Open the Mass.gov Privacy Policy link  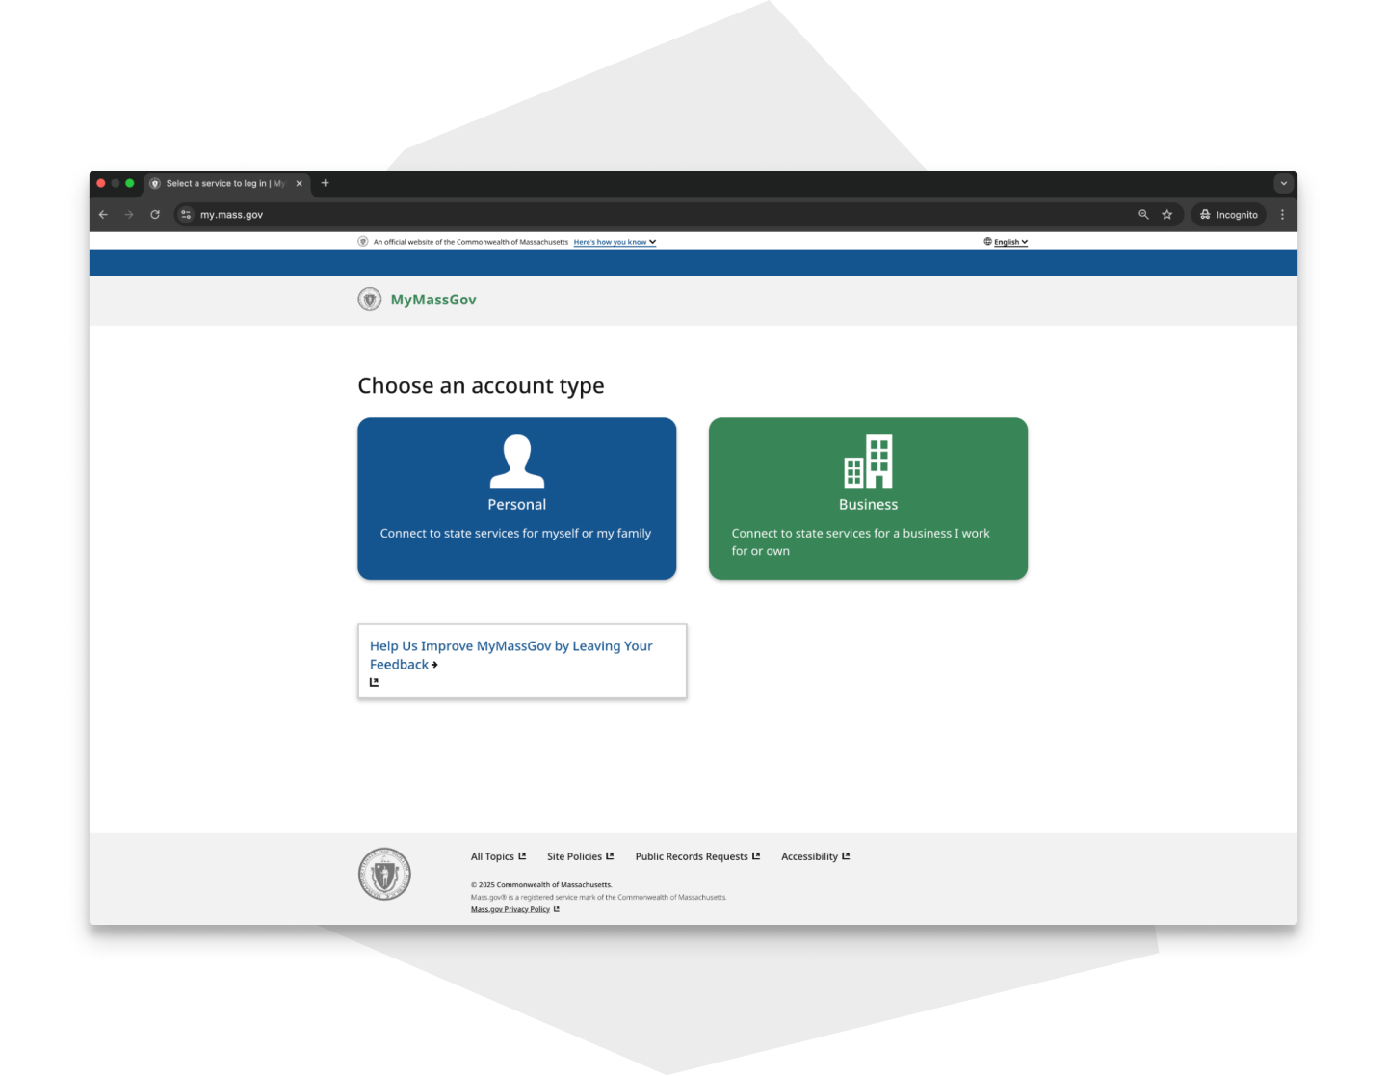(x=514, y=909)
